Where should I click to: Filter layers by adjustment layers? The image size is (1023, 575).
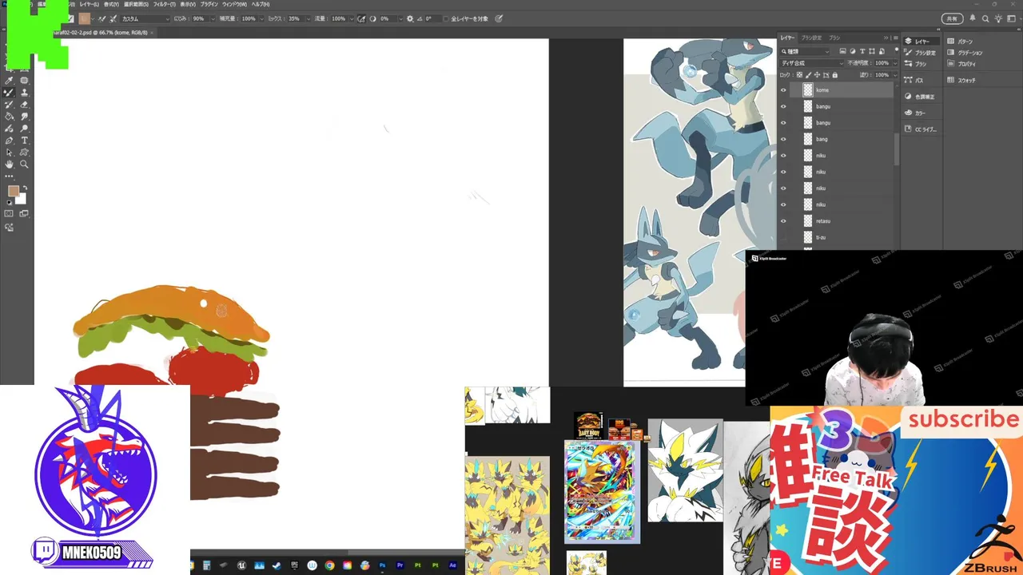coord(853,51)
